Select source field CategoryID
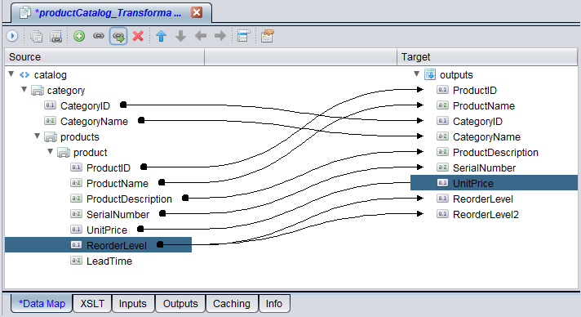Image resolution: width=581 pixels, height=317 pixels. 85,106
